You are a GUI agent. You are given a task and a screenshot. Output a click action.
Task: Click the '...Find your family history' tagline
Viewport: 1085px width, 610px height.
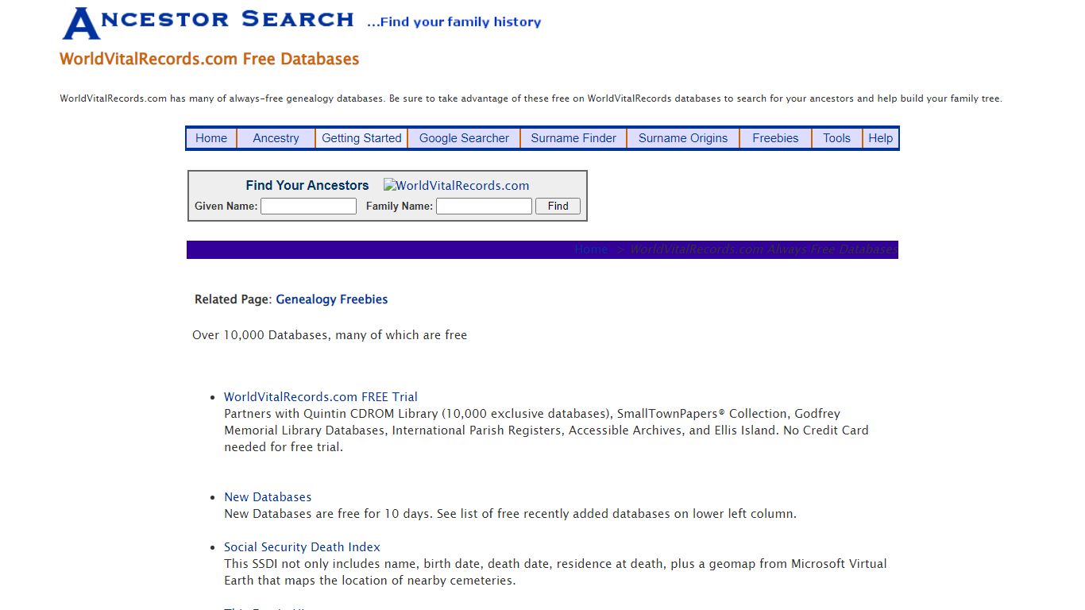pos(454,22)
